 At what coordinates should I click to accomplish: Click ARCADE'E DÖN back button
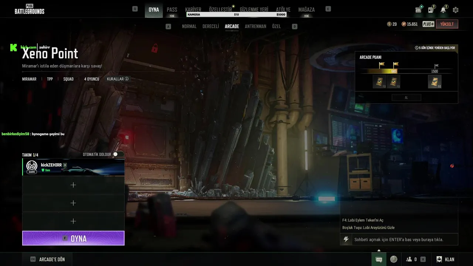pyautogui.click(x=47, y=259)
